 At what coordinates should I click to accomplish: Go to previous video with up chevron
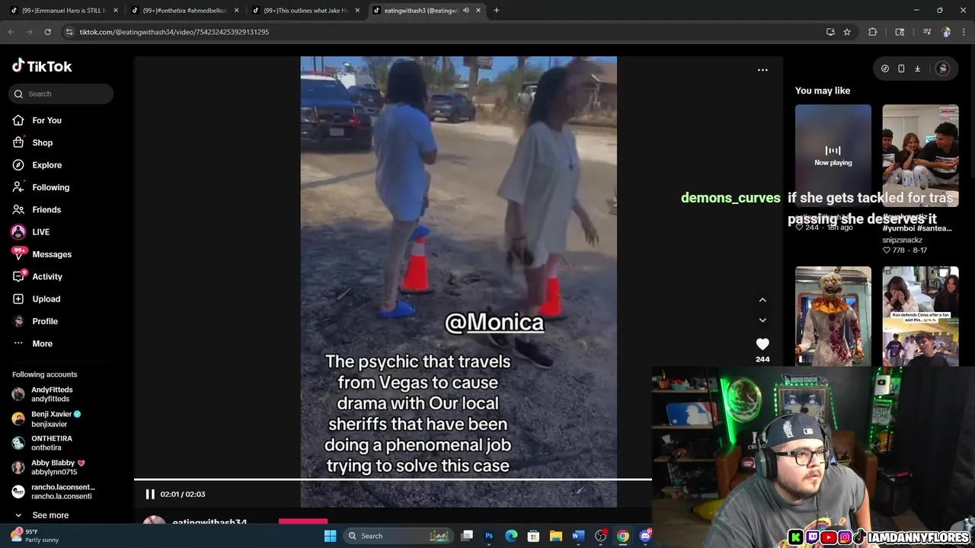coord(762,300)
